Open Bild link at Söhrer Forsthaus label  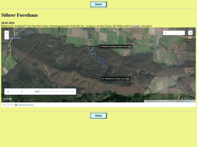pos(130,46)
